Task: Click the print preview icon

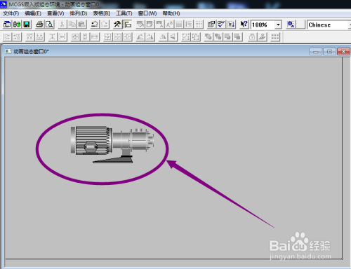Action: (x=49, y=25)
